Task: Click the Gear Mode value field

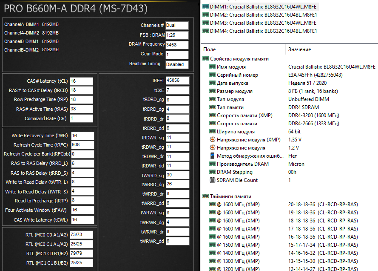Action: click(177, 55)
